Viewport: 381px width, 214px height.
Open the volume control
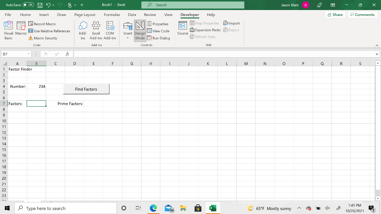(327, 208)
